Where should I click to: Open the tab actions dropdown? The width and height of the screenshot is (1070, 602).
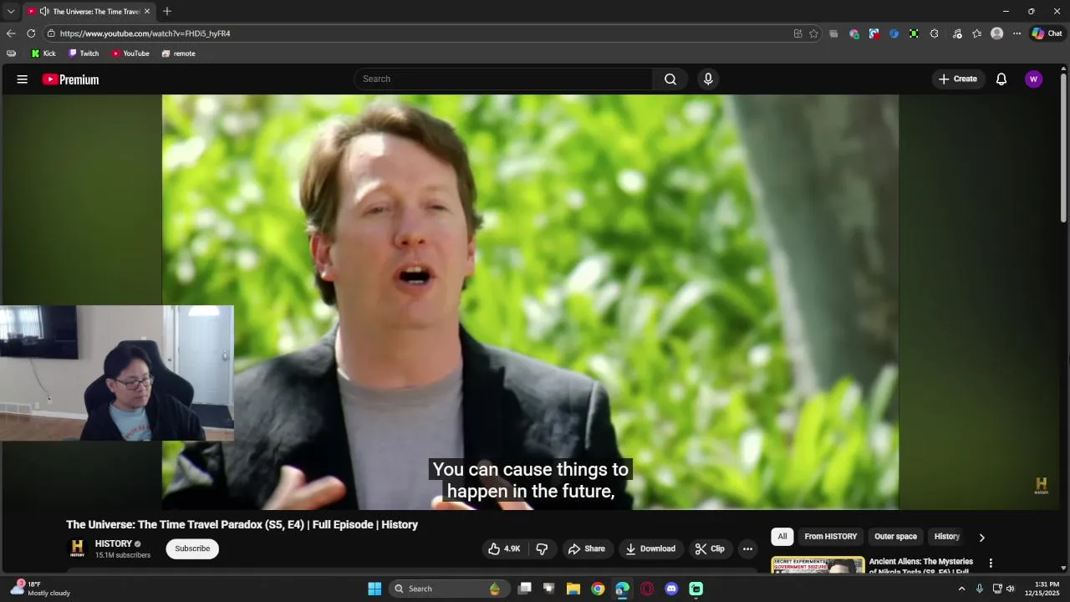point(11,12)
